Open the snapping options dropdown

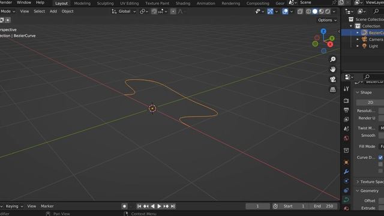click(x=163, y=11)
